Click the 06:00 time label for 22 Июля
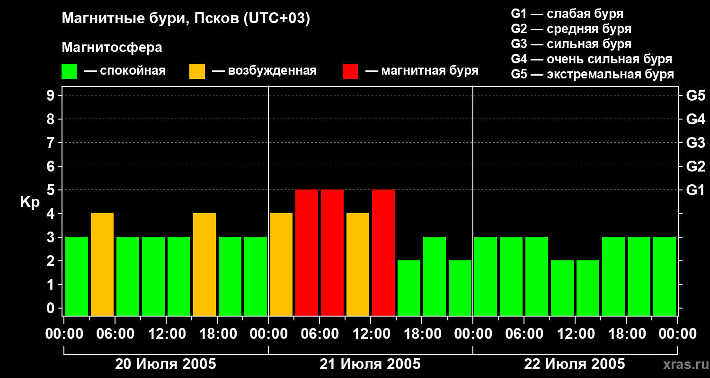Screen dimensions: 710x378 coord(524,334)
